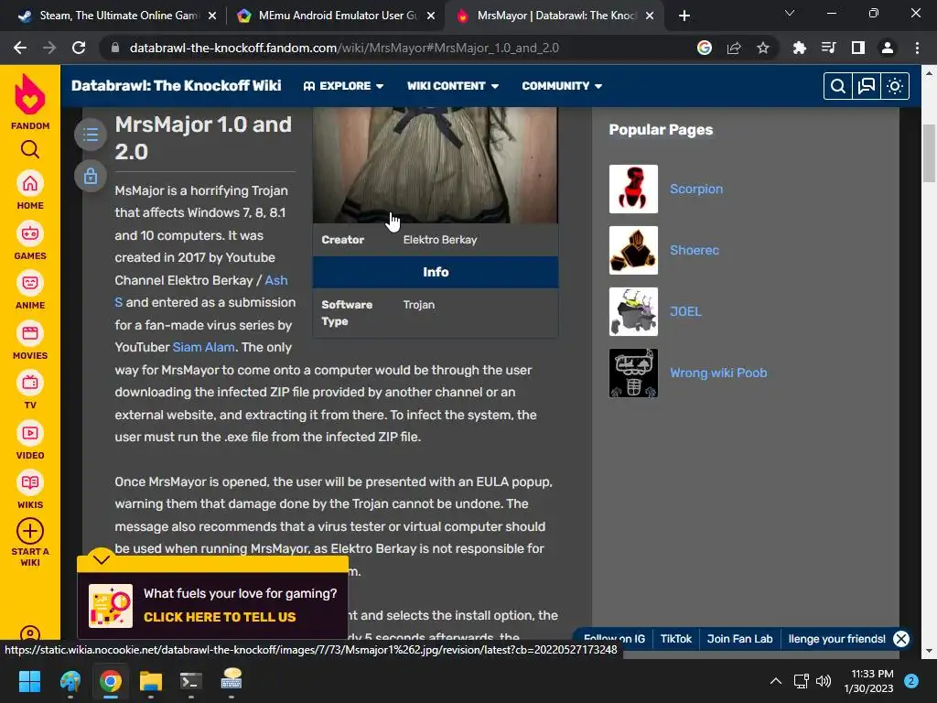Viewport: 937px width, 703px height.
Task: Open the Video section icon
Action: (30, 433)
